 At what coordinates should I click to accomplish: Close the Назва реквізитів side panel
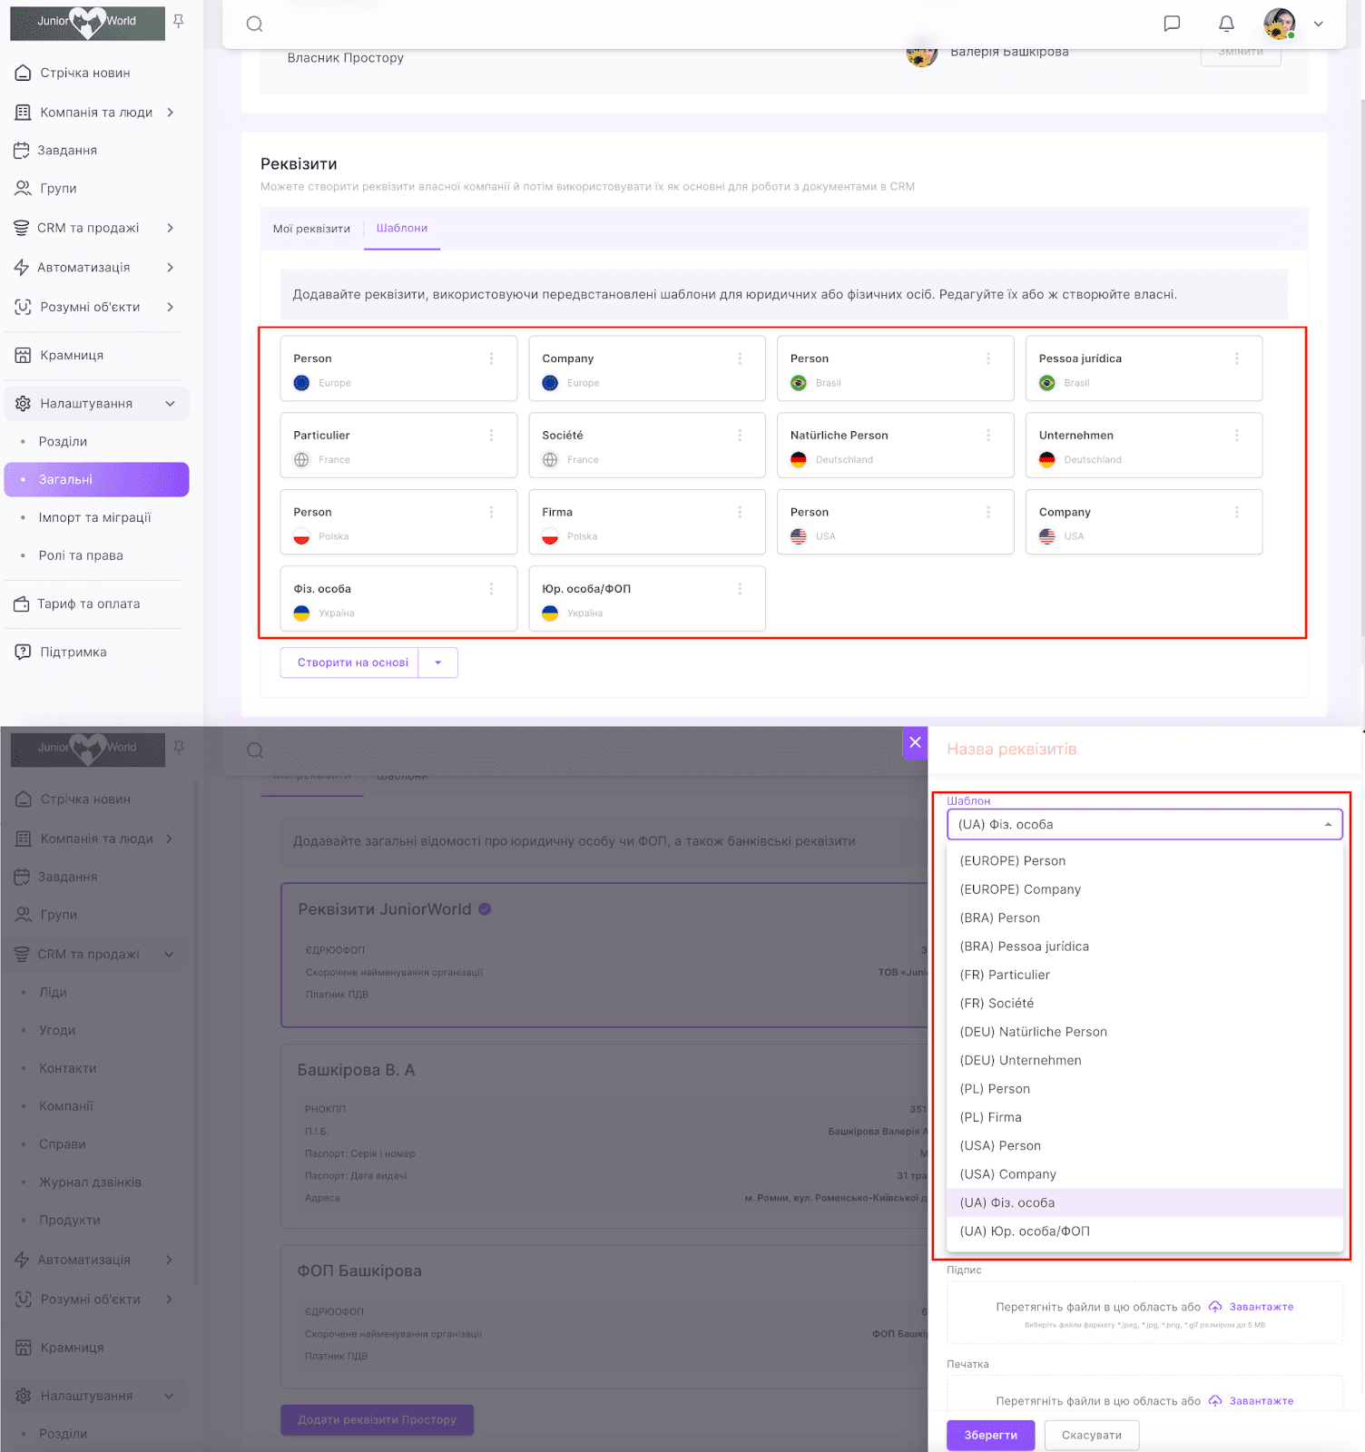(915, 742)
